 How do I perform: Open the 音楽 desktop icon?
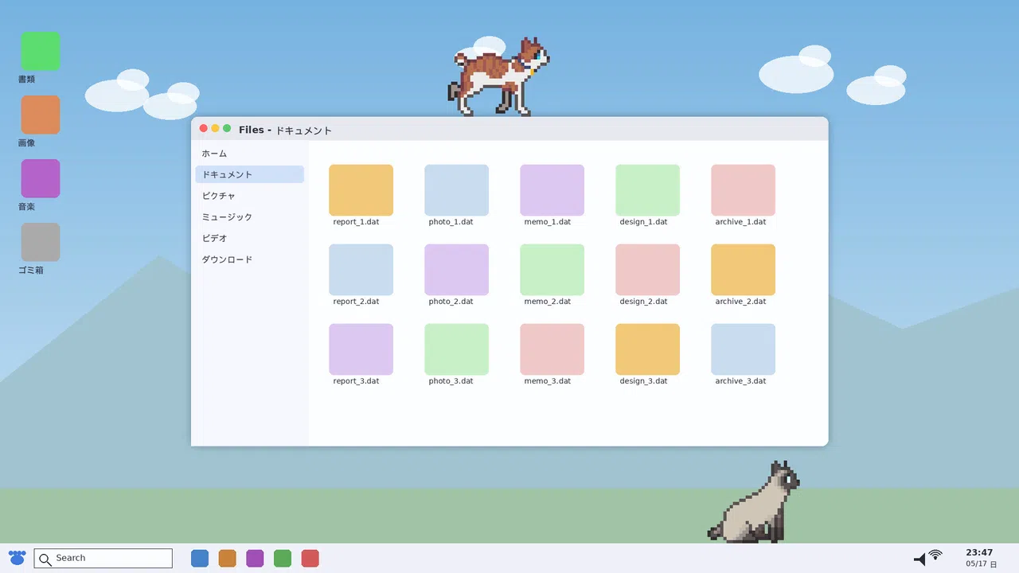tap(41, 178)
